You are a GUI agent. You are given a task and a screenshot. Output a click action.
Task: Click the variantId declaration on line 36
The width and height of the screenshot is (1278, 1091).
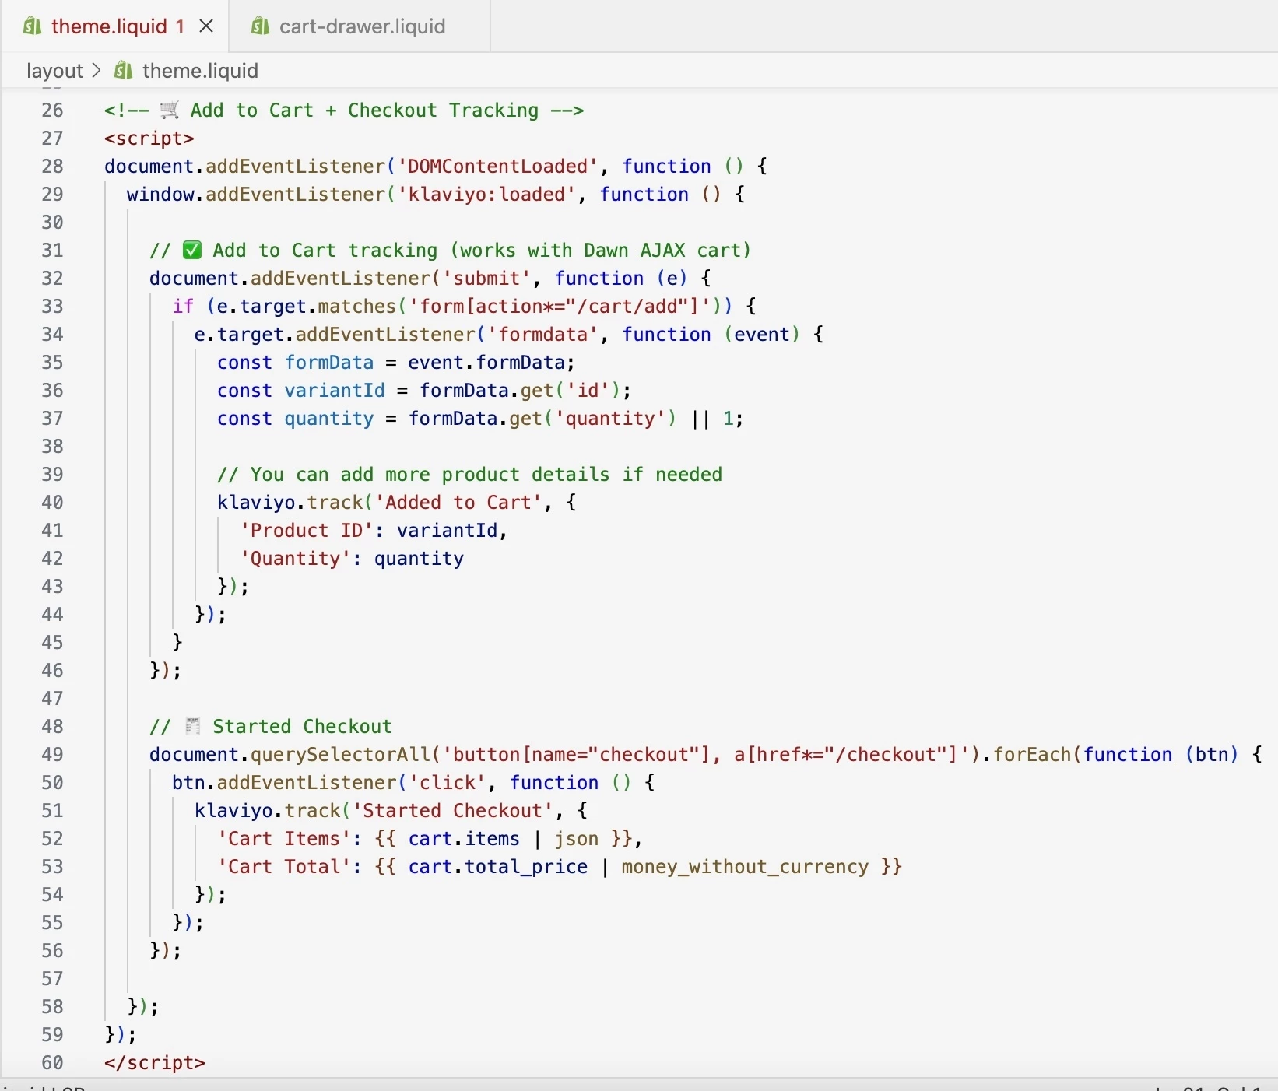[x=335, y=391]
